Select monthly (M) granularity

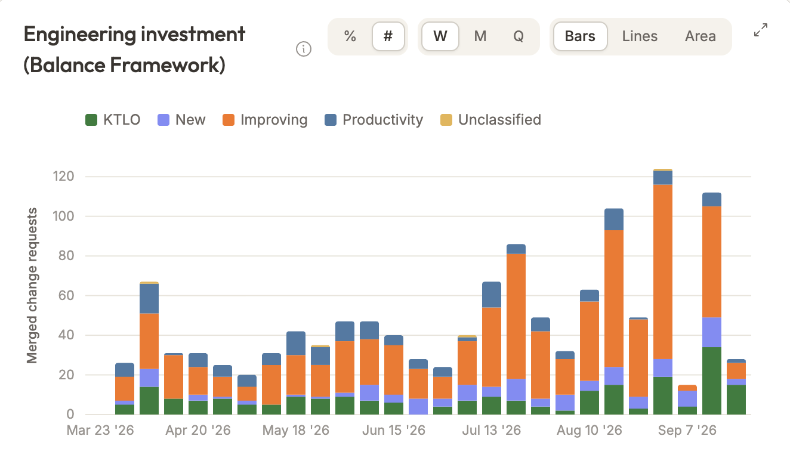coord(480,36)
